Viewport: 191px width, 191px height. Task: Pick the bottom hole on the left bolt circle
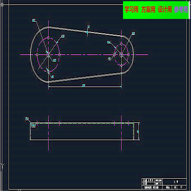tap(48, 72)
